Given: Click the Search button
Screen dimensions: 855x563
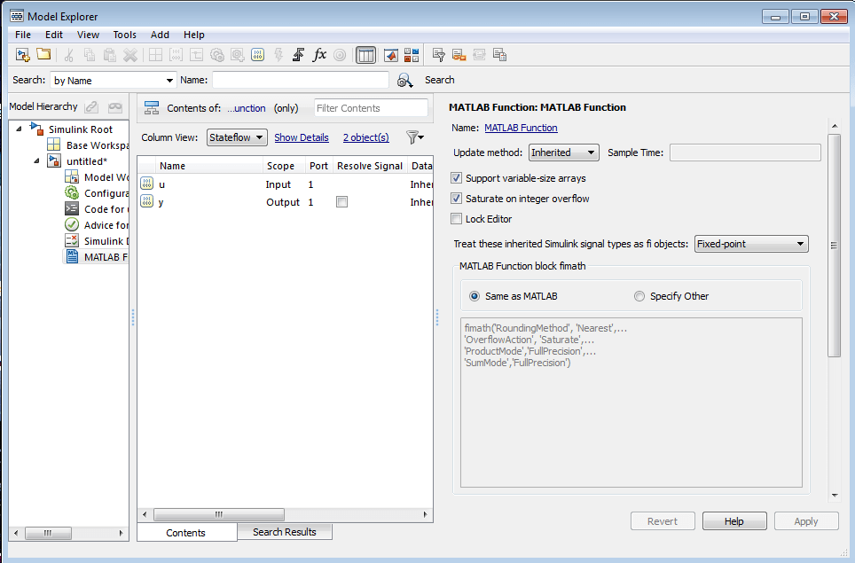Looking at the screenshot, I should click(440, 80).
